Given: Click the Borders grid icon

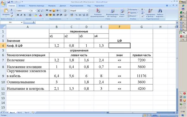Looking at the screenshot, I should coord(30,15).
